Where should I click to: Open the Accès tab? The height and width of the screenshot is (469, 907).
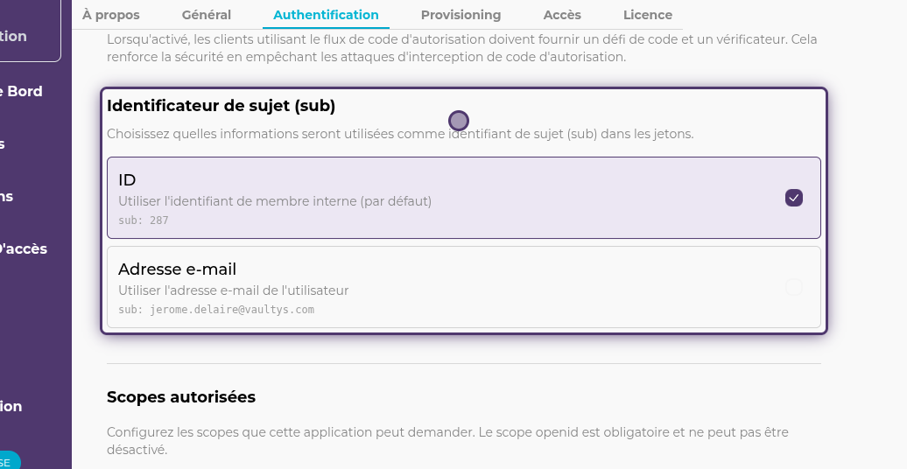pyautogui.click(x=562, y=15)
